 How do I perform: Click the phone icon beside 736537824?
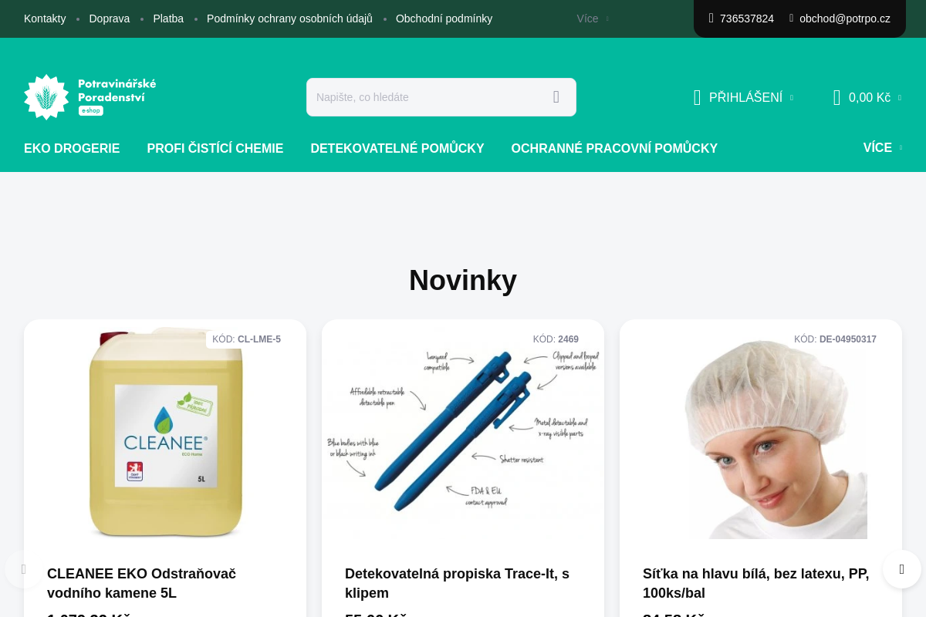[x=711, y=18]
